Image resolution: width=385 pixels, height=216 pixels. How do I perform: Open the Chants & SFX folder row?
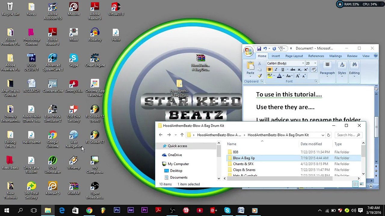(x=294, y=164)
